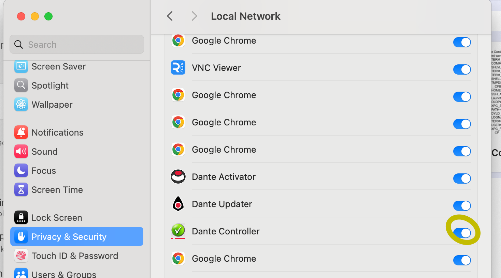Select Users & Groups label
Screen dimensions: 501x278
click(x=64, y=274)
